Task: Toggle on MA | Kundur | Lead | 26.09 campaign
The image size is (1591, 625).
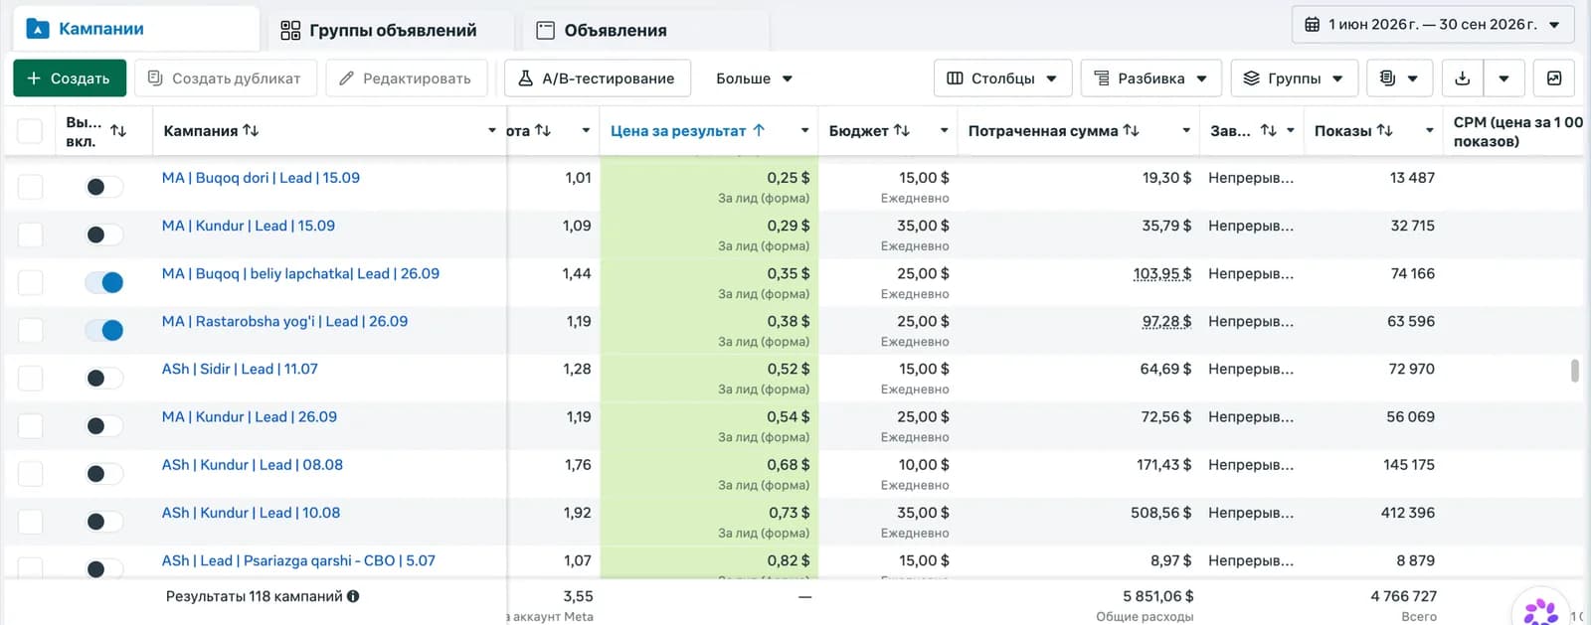Action: point(103,425)
